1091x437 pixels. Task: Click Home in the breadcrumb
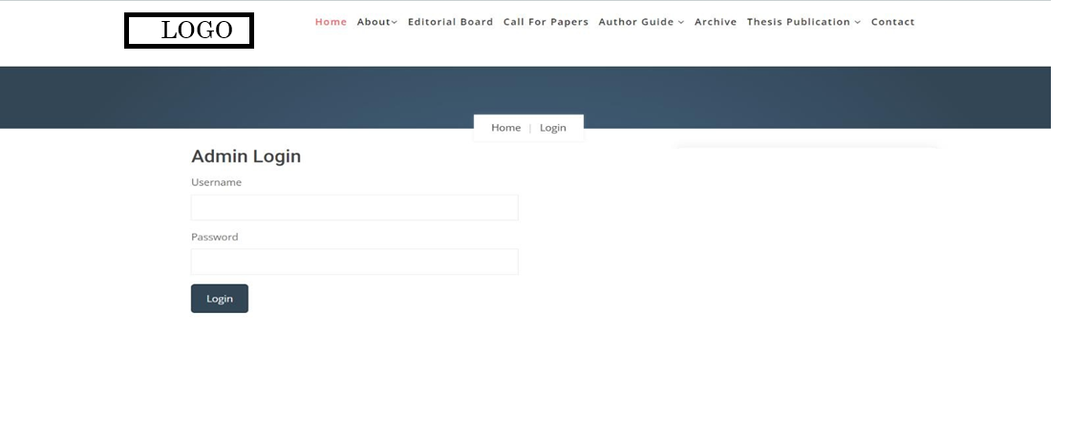tap(505, 128)
